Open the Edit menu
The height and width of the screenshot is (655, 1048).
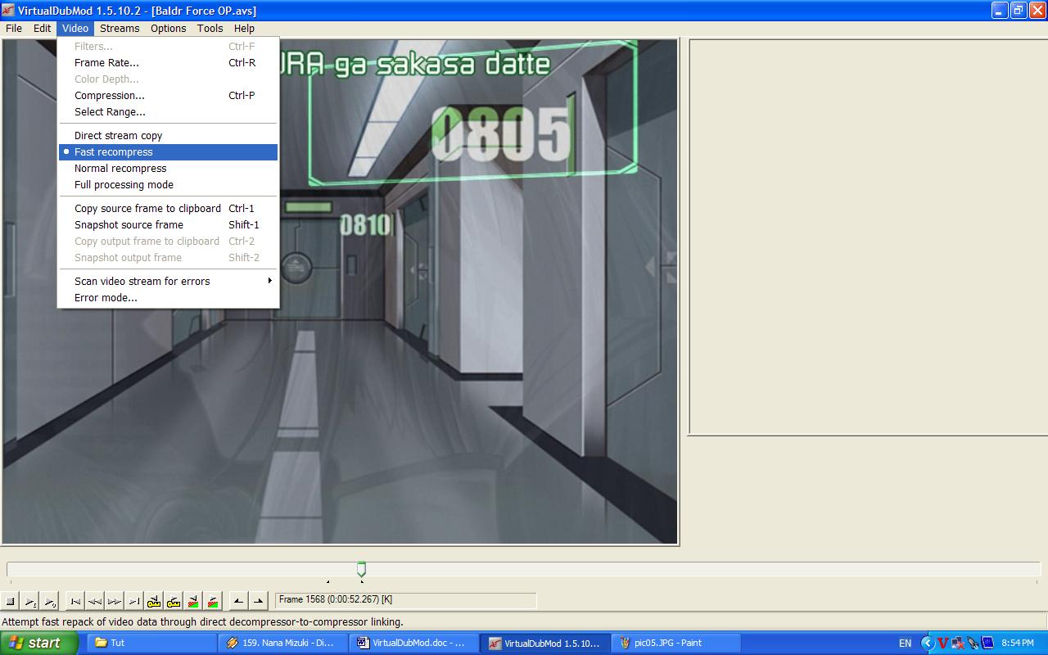tap(43, 28)
